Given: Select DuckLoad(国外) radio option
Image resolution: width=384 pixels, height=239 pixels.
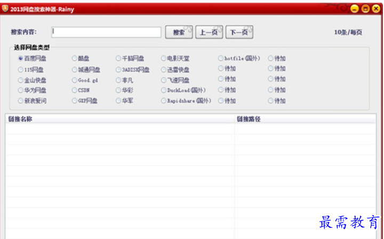Looking at the screenshot, I should pos(183,90).
